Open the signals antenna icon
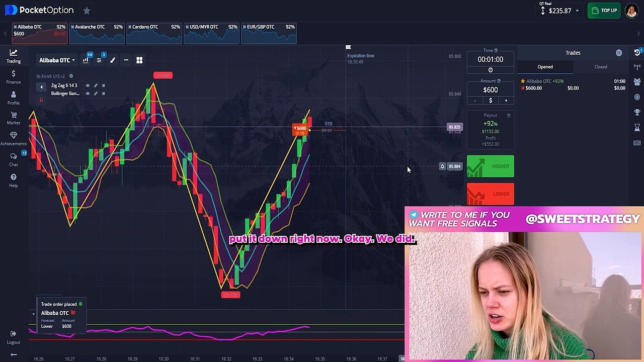The image size is (644, 362). point(637,67)
